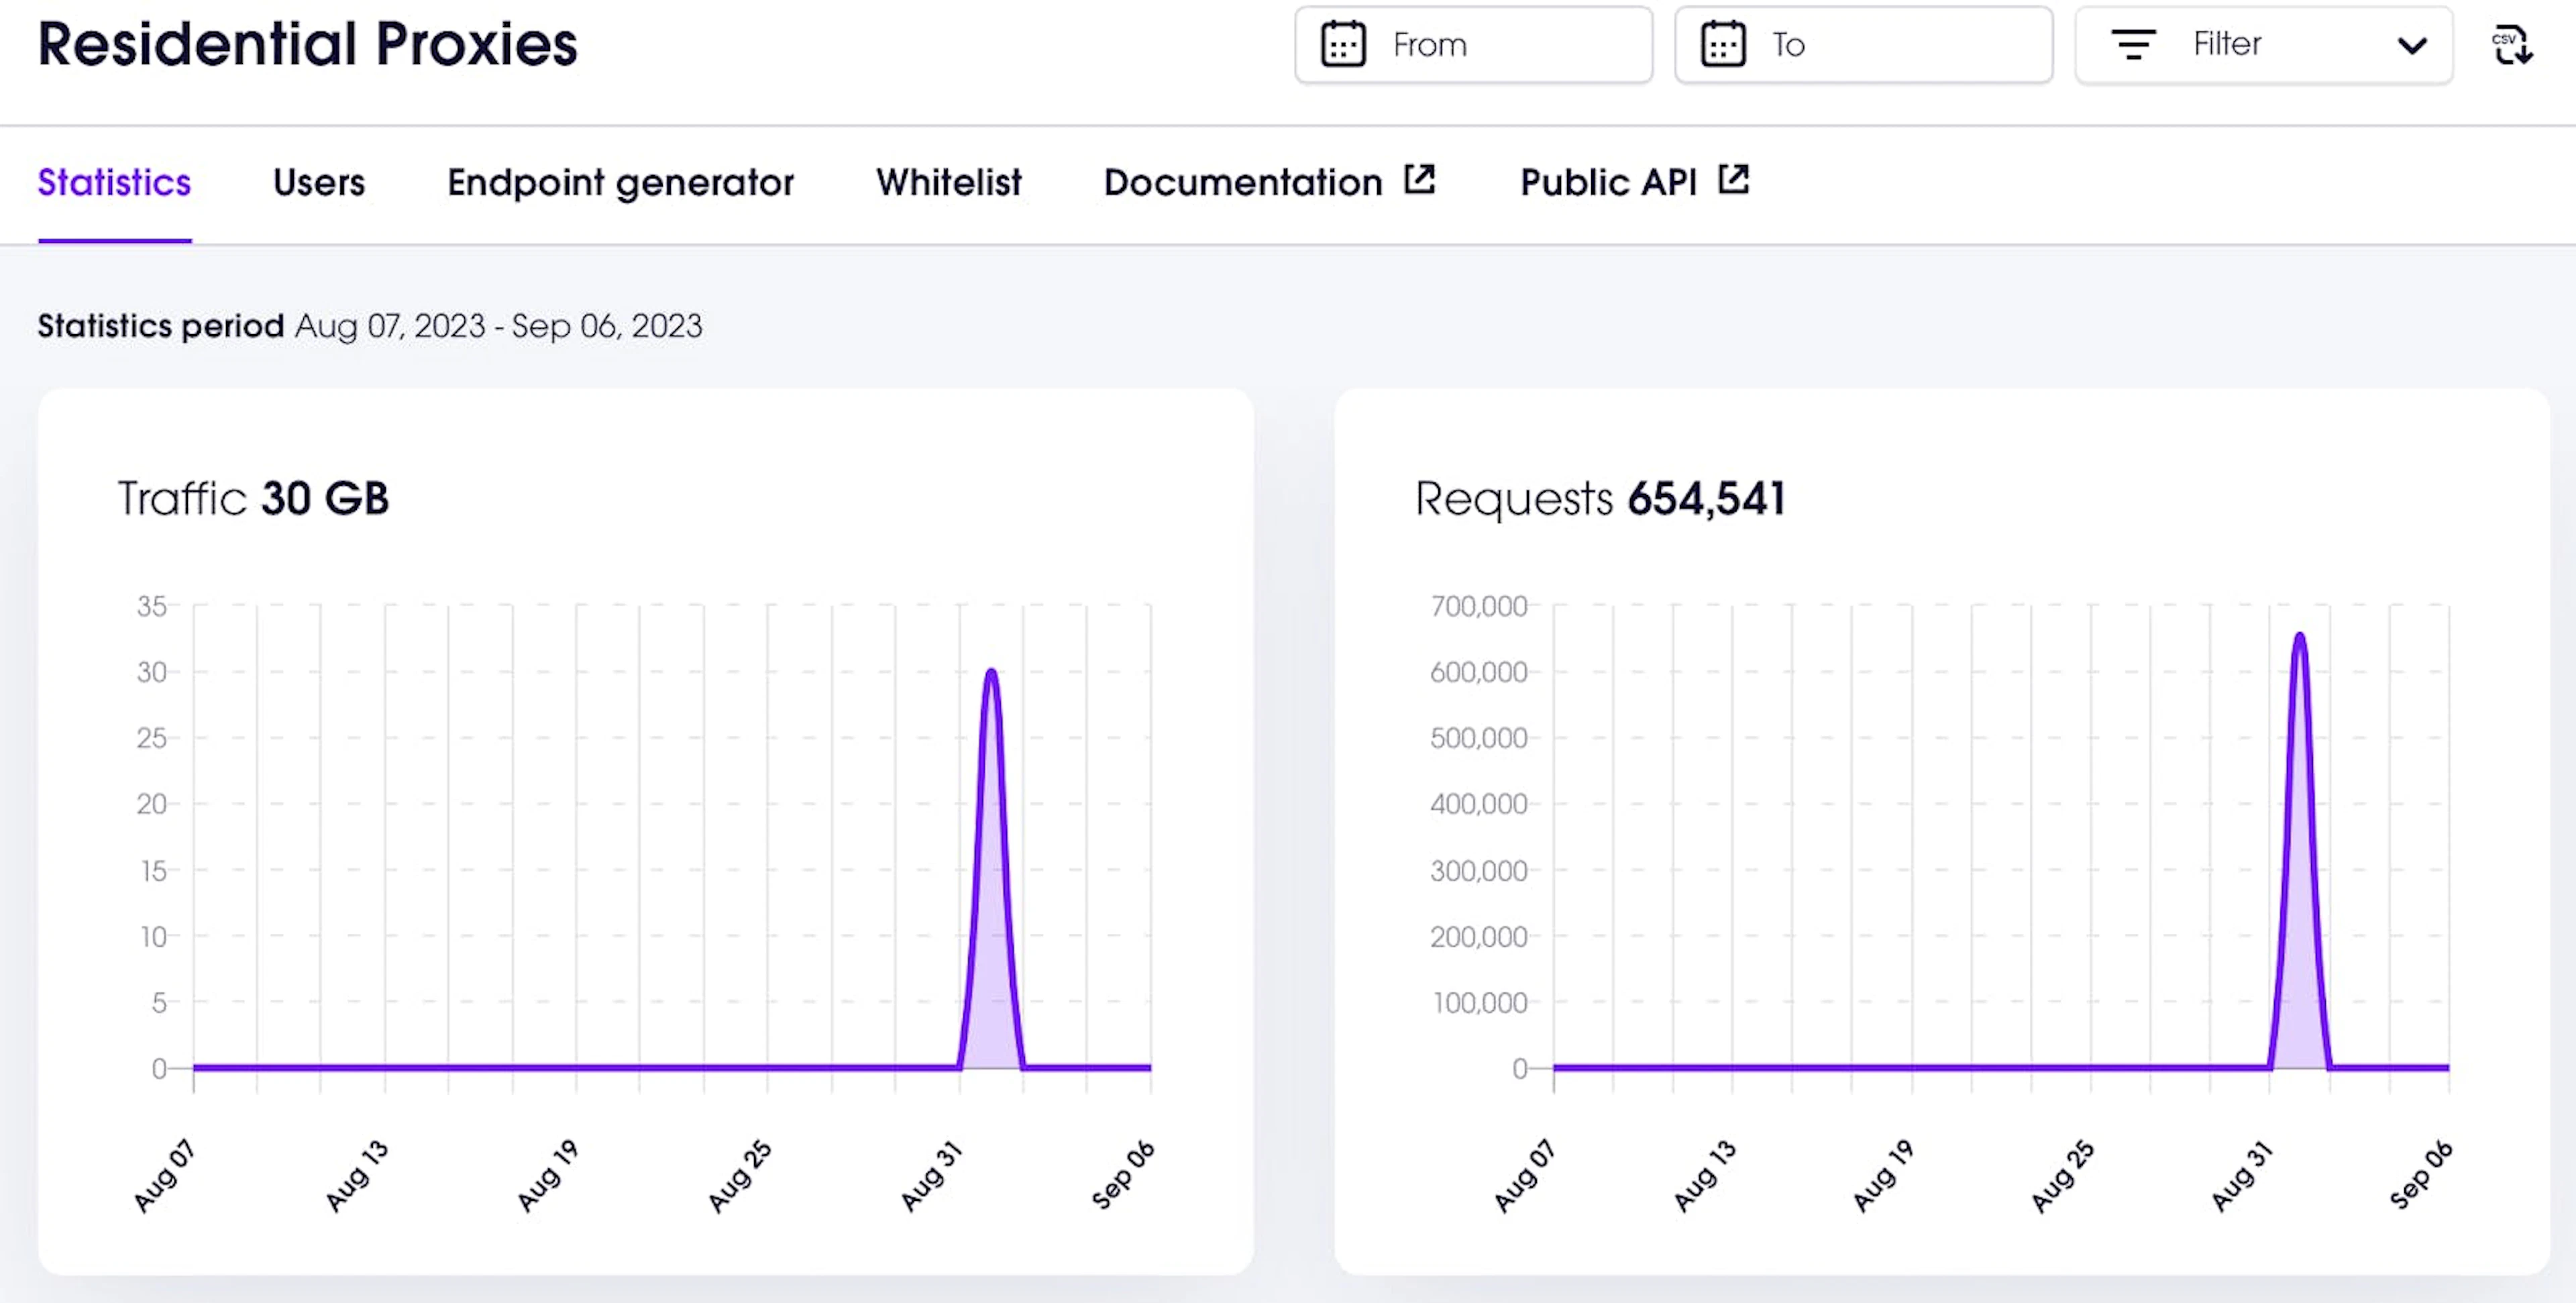Select the Statistics tab
Screen dimensions: 2576x1303
click(114, 183)
